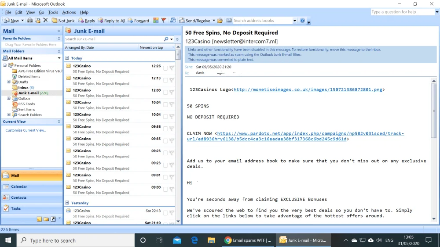Click the red Follow Up flag icon
The height and width of the screenshot is (247, 440).
coord(164,21)
